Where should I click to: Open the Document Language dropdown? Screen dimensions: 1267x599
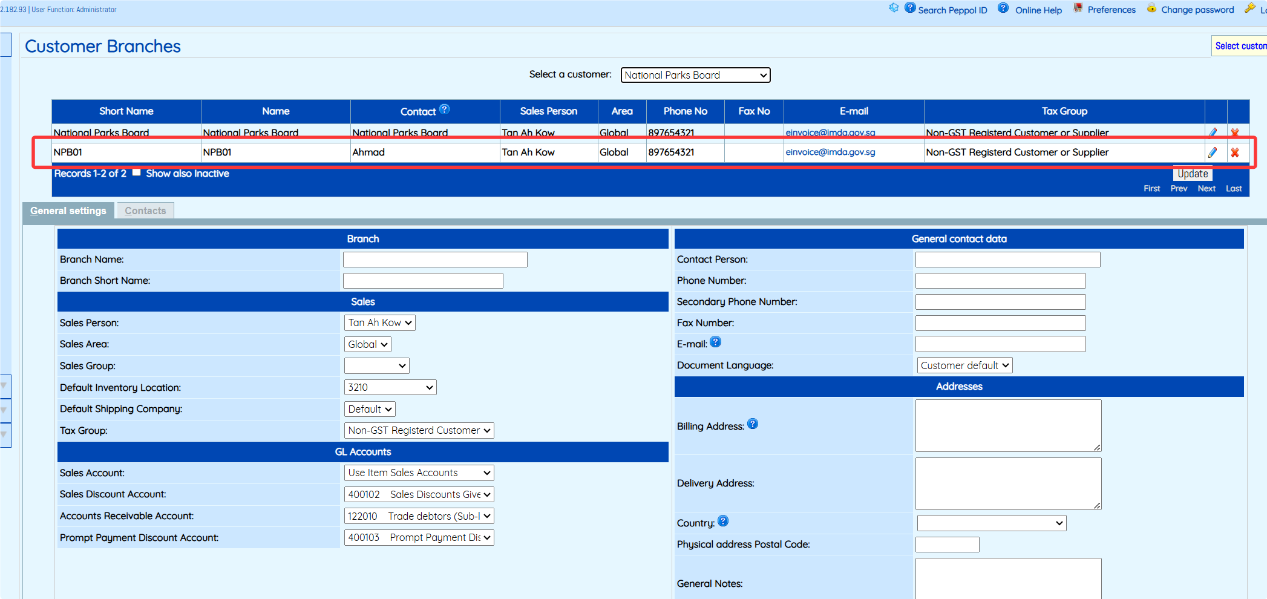[x=964, y=365]
